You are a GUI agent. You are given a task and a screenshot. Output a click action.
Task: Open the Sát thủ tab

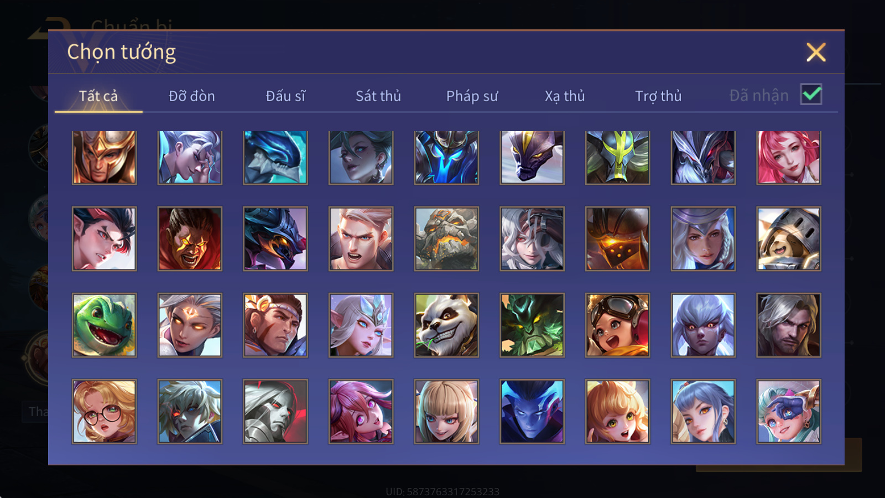pos(378,96)
